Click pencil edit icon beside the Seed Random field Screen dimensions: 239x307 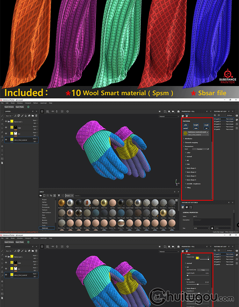click(x=208, y=149)
